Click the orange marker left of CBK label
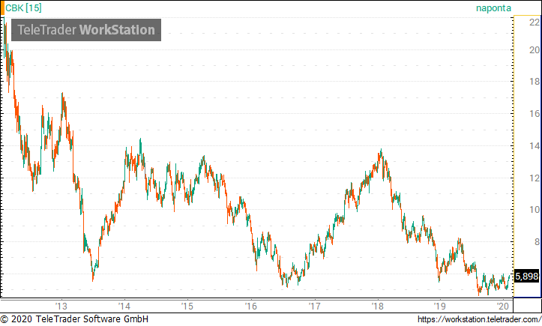 coord(2,8)
